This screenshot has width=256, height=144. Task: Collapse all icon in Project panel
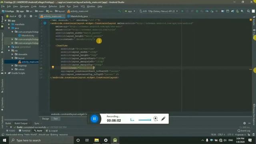25,16
